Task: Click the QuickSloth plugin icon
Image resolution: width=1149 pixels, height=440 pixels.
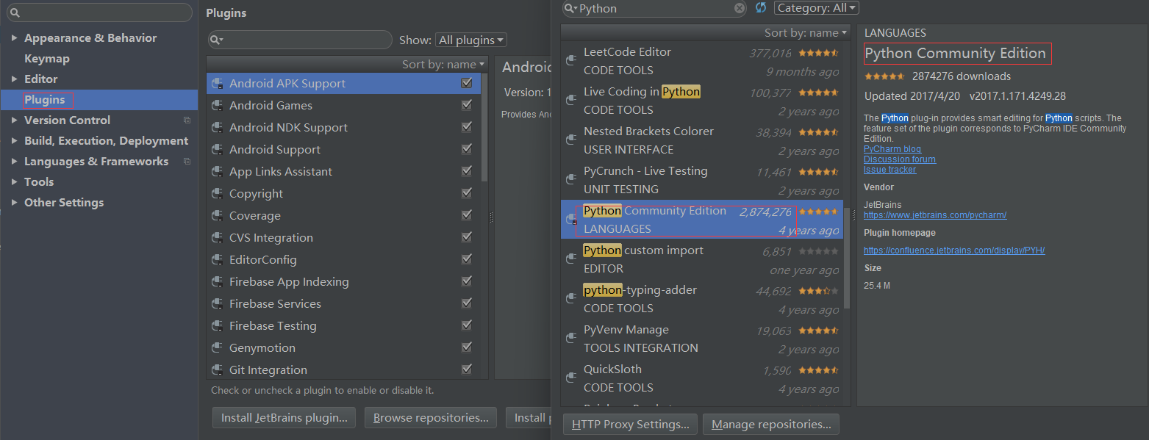Action: click(570, 378)
